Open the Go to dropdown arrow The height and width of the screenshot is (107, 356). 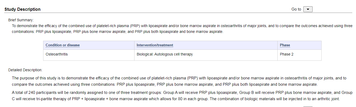click(x=308, y=9)
